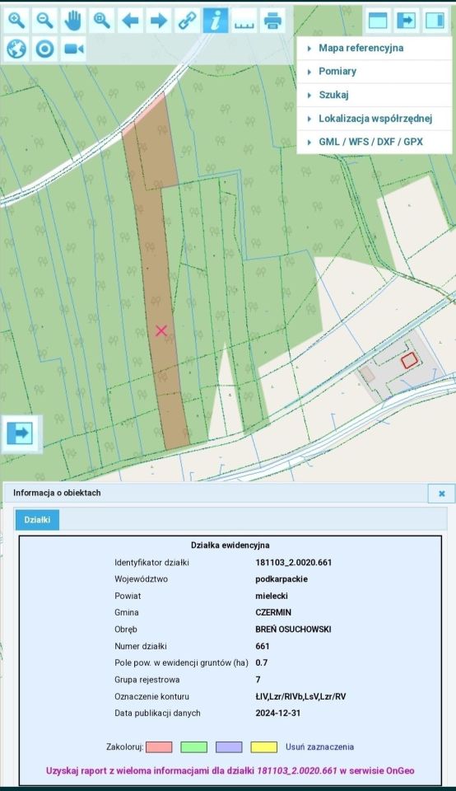Click the Grupa rejestrowa label
This screenshot has height=791, width=456.
[x=147, y=680]
